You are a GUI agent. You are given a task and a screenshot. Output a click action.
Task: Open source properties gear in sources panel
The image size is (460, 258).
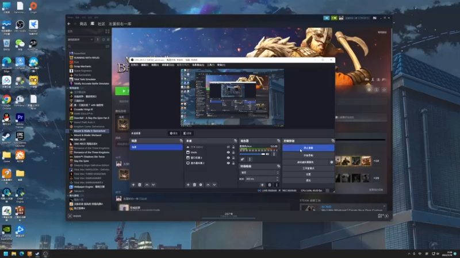point(201,185)
